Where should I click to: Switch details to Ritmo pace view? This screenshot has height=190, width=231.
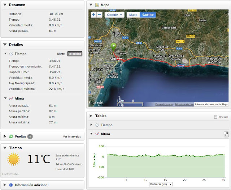[x=61, y=54]
